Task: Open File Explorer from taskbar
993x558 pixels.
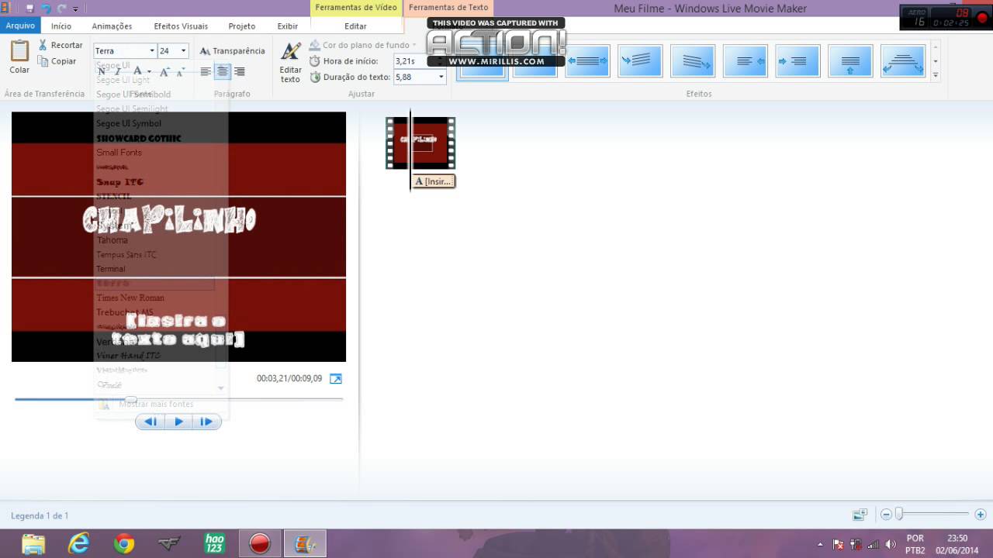Action: click(x=33, y=543)
